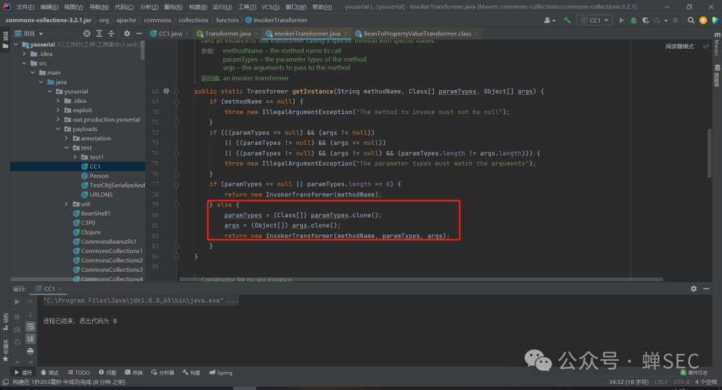Open the TODO tool window
The image size is (722, 390).
coord(79,373)
